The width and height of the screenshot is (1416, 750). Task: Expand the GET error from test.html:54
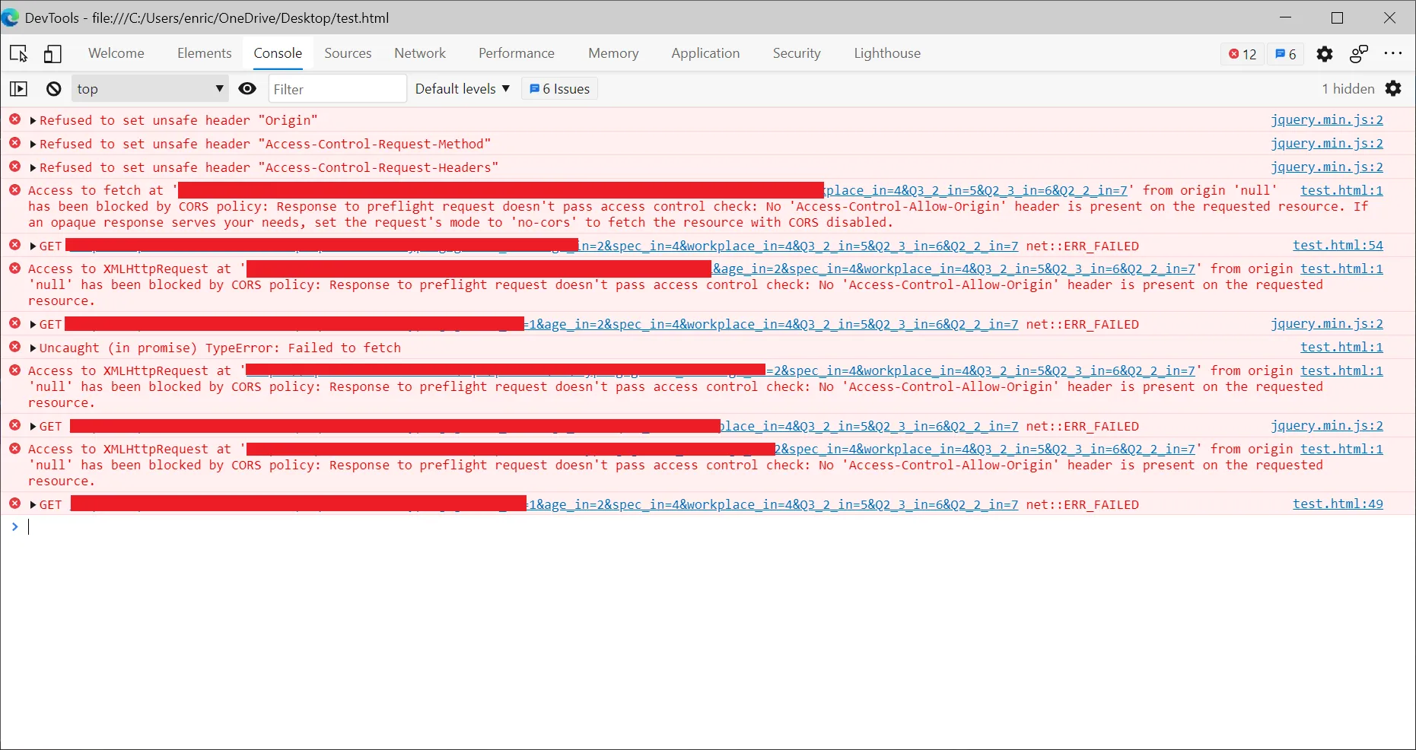pyautogui.click(x=33, y=246)
